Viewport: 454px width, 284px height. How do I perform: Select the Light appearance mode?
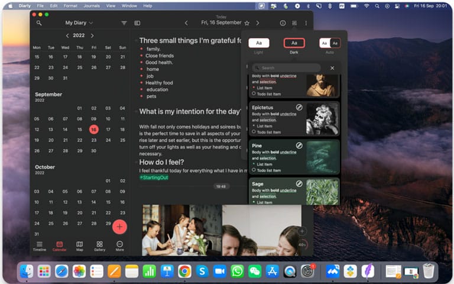click(259, 43)
